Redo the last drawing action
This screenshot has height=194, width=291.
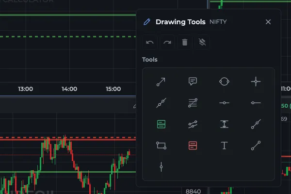coord(167,42)
